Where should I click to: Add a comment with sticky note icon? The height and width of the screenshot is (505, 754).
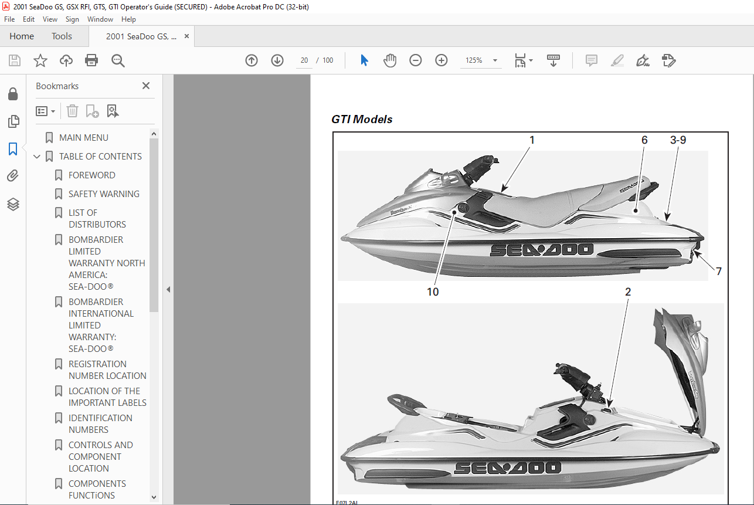click(592, 60)
